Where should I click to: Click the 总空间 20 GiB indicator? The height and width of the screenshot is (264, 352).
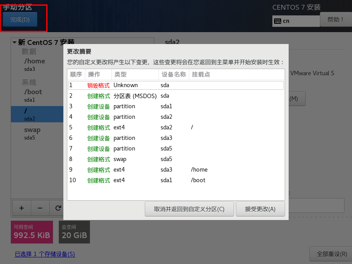[74, 231]
